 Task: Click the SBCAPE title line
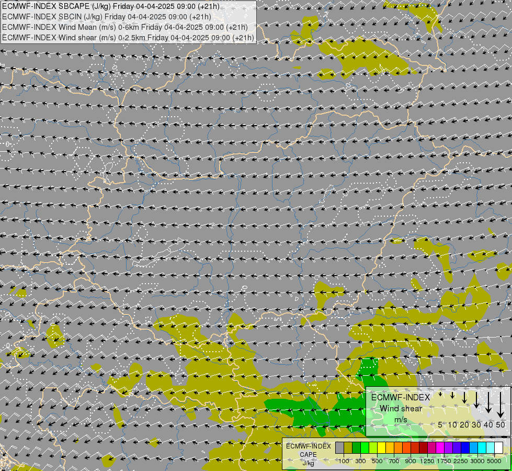tap(111, 6)
